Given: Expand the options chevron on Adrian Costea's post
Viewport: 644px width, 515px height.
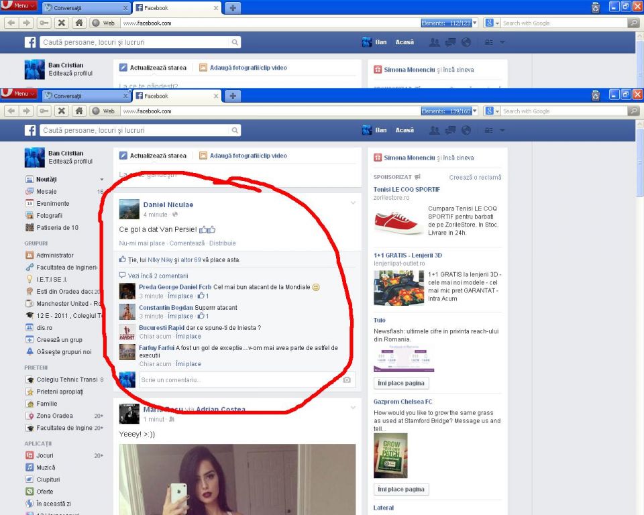Looking at the screenshot, I should pyautogui.click(x=353, y=408).
